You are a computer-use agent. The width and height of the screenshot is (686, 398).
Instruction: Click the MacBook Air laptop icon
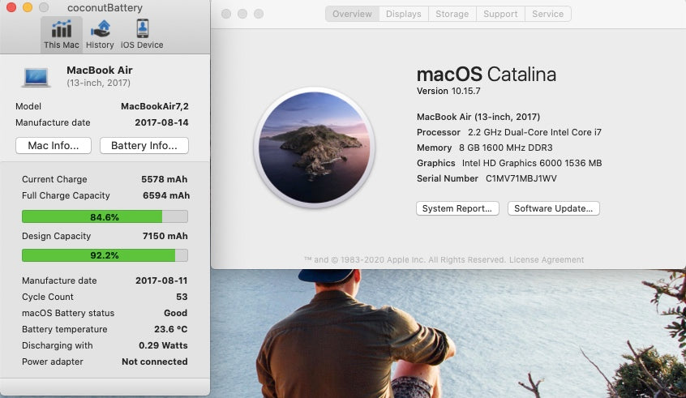pyautogui.click(x=36, y=77)
